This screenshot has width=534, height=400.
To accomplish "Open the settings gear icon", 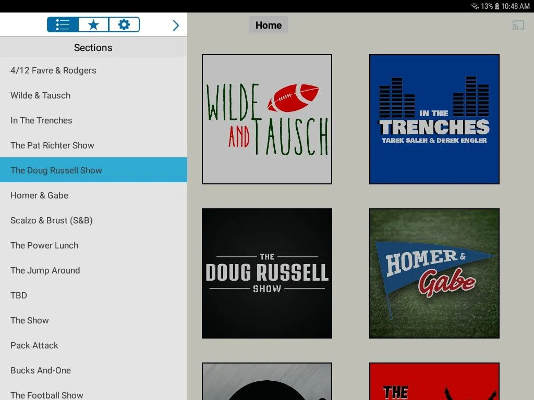I will [124, 24].
